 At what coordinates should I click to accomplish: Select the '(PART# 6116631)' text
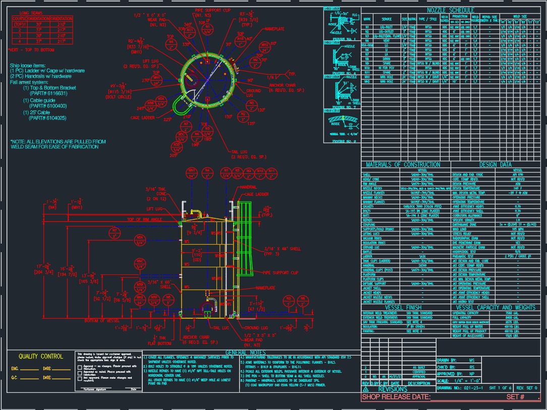(48, 93)
